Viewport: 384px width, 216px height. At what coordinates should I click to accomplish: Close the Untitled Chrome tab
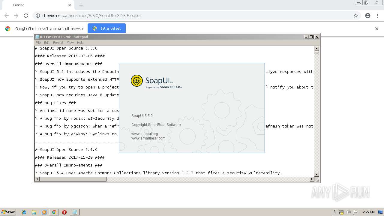[x=70, y=5]
